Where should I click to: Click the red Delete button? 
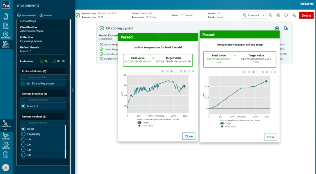[306, 15]
